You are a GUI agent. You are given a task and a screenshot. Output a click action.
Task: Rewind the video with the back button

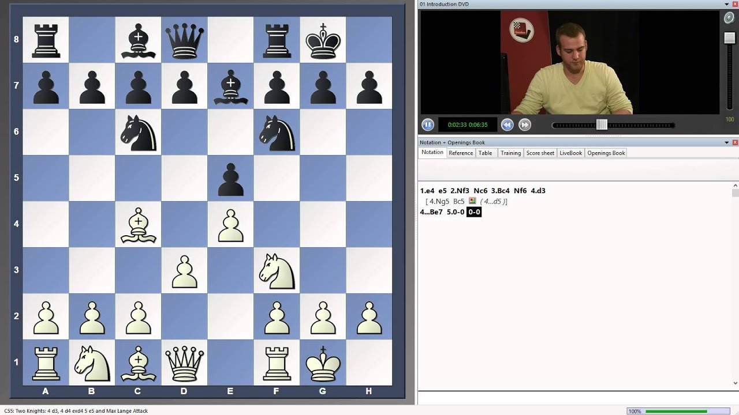click(x=507, y=124)
